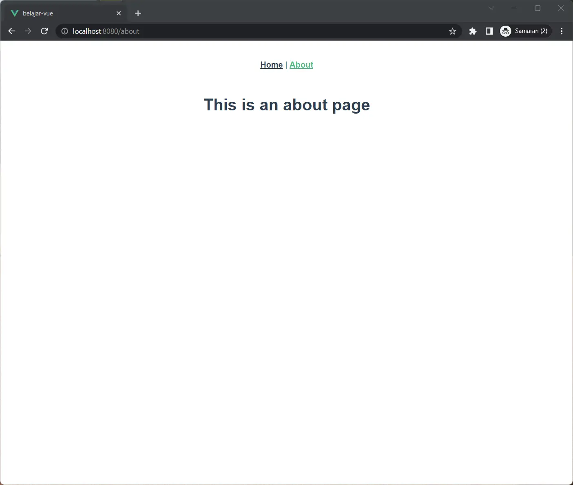The image size is (573, 485).
Task: View site information icon in address bar
Action: (x=64, y=31)
